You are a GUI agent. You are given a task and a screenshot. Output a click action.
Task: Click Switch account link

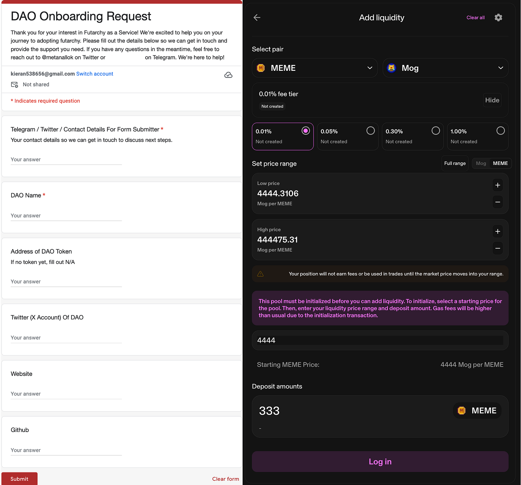point(94,74)
